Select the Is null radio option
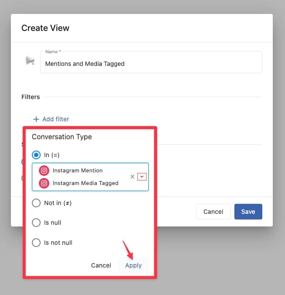285x295 pixels. tap(36, 223)
